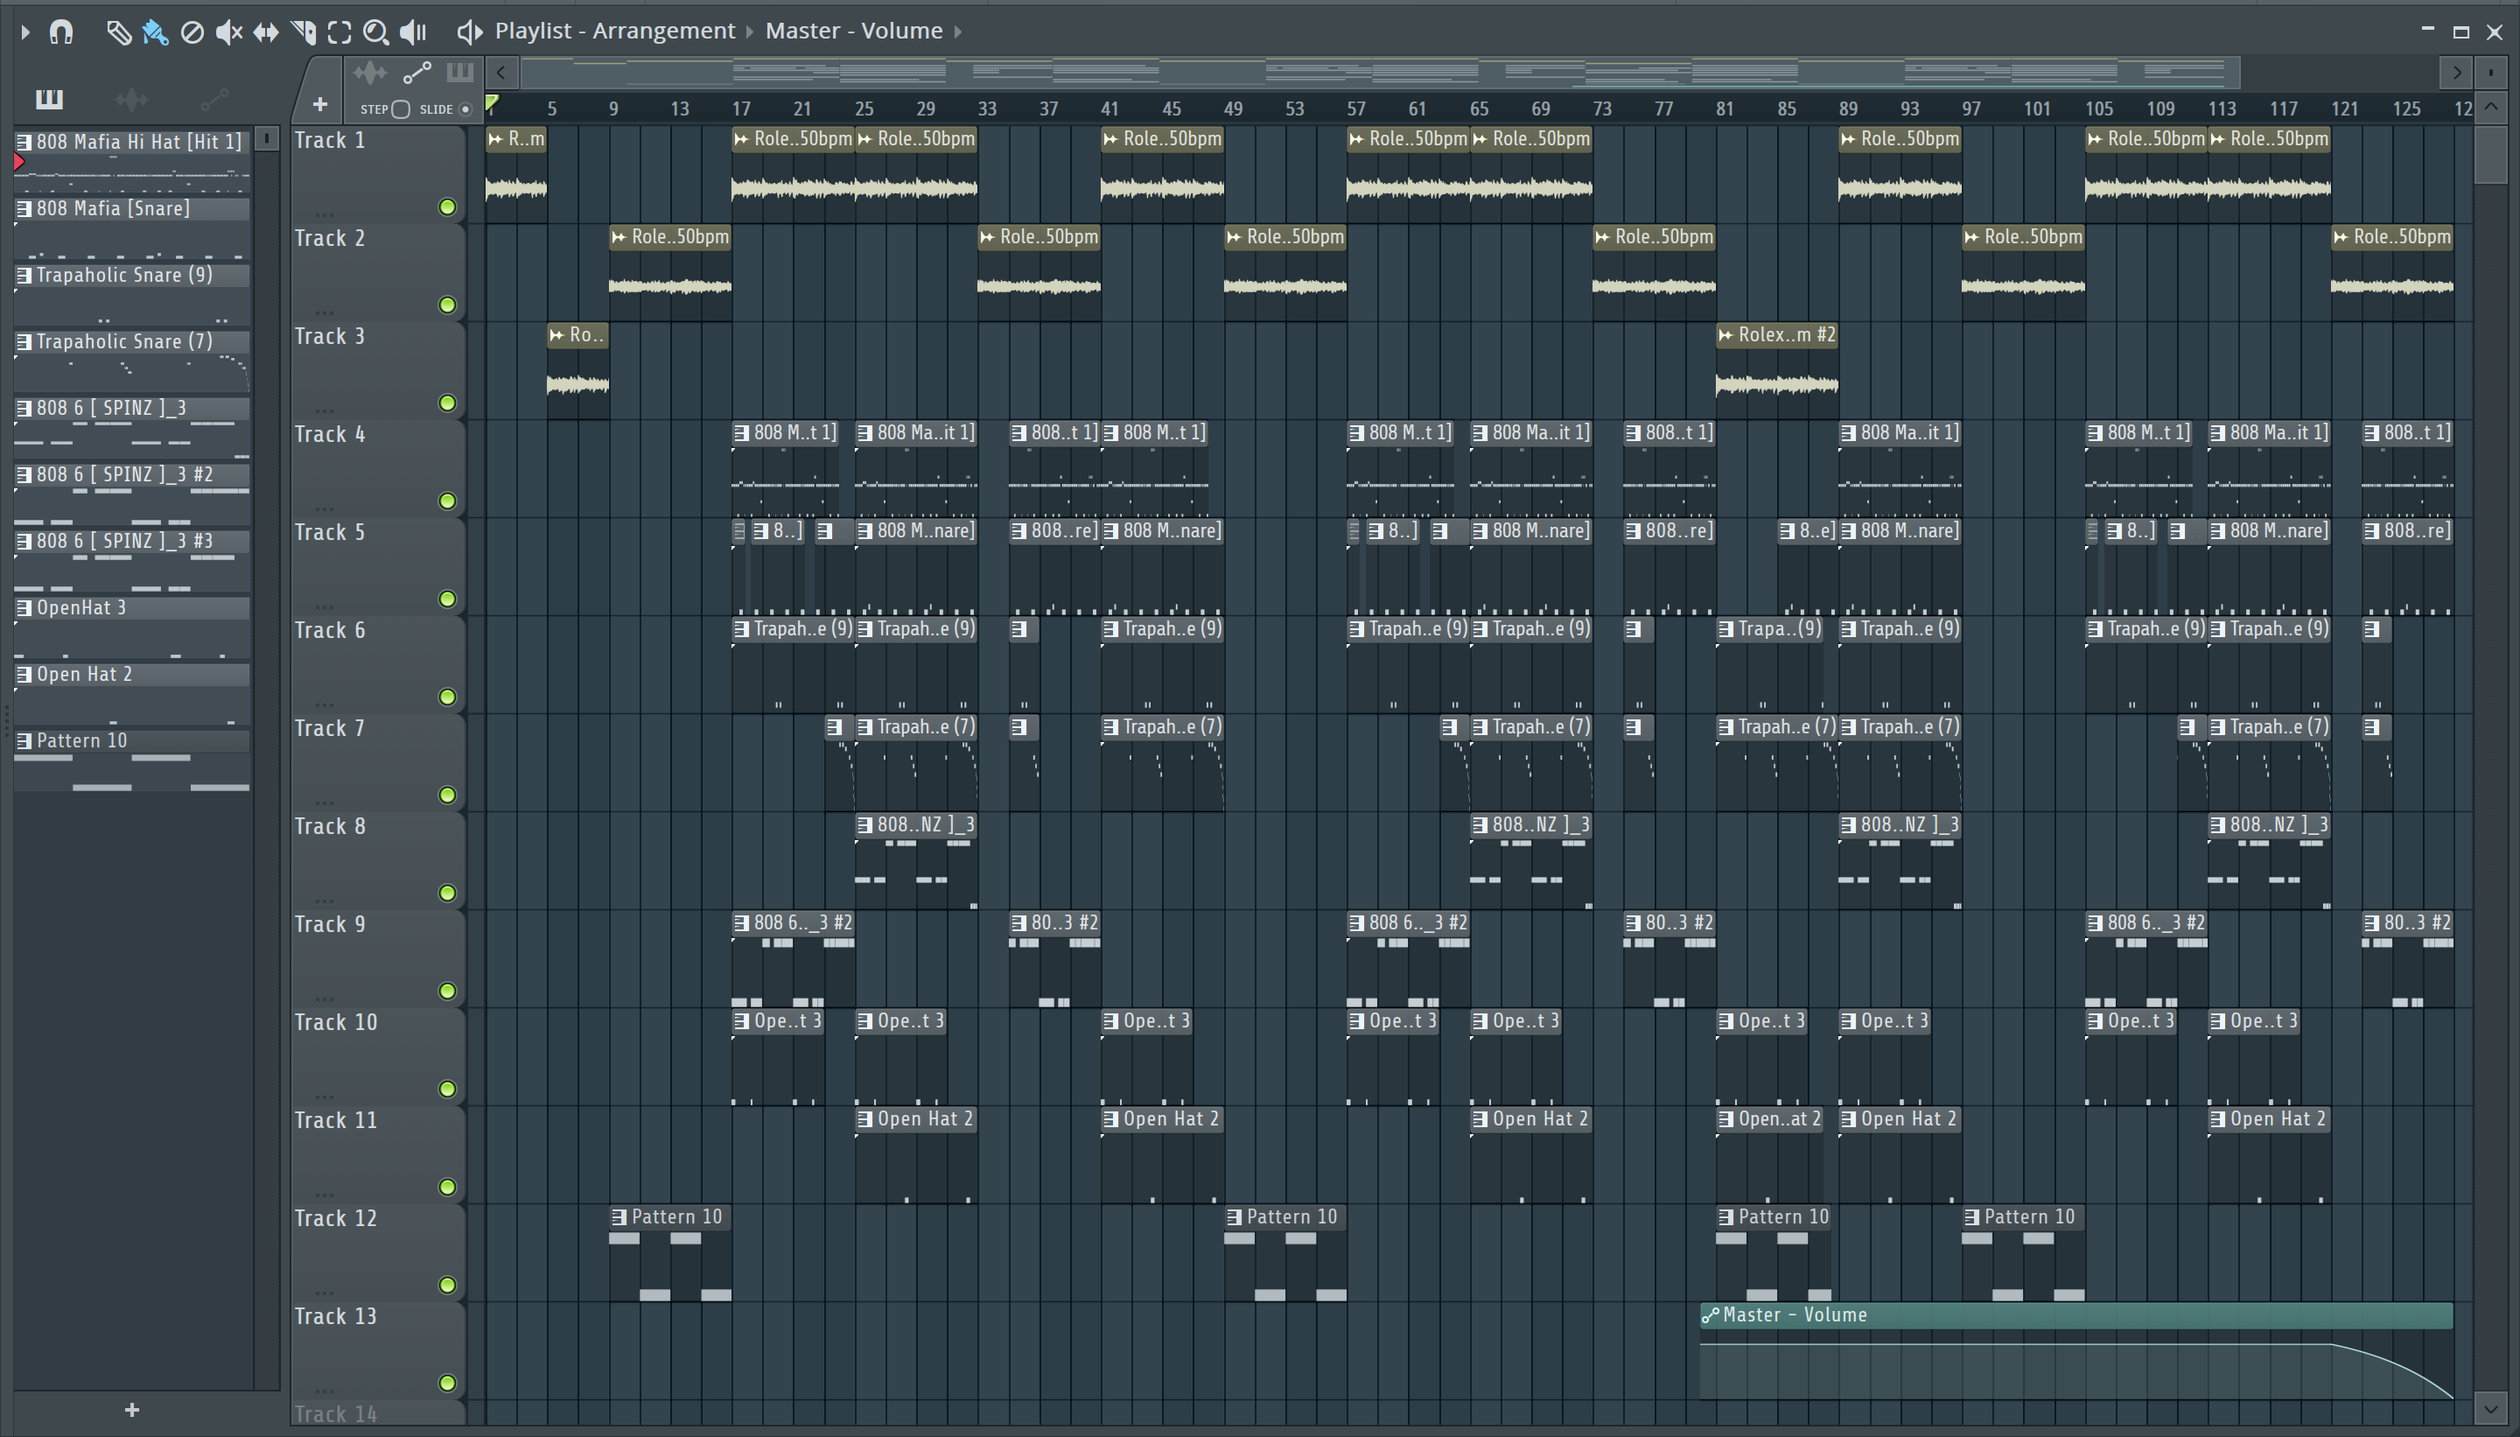Select Track 10 name label
This screenshot has width=2520, height=1437.
pos(335,1023)
